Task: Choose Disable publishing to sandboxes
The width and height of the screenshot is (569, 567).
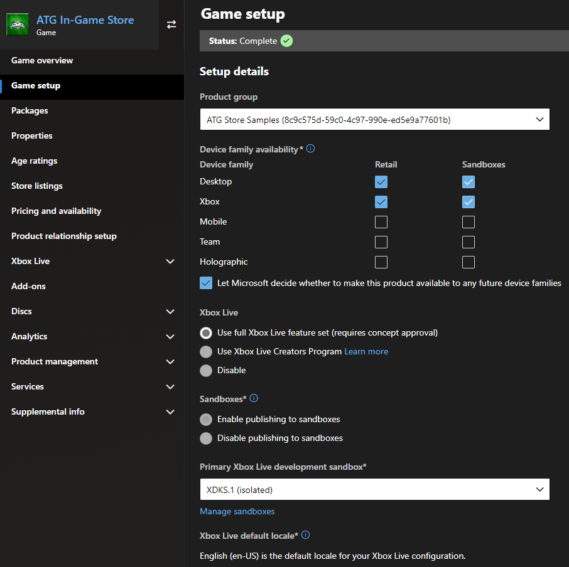Action: [x=205, y=438]
